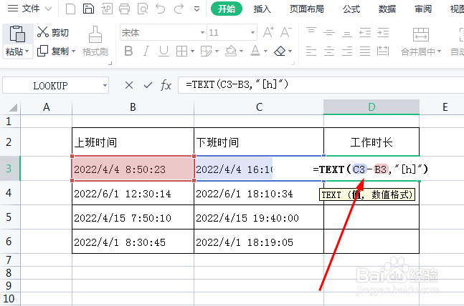Align text right
The image size is (464, 306).
(347, 51)
